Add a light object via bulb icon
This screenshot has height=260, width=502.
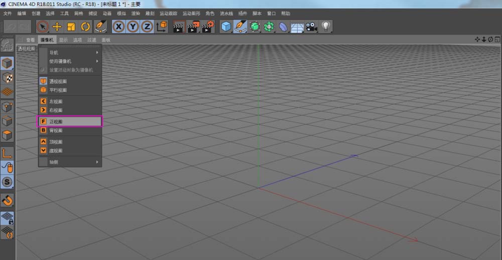click(326, 27)
